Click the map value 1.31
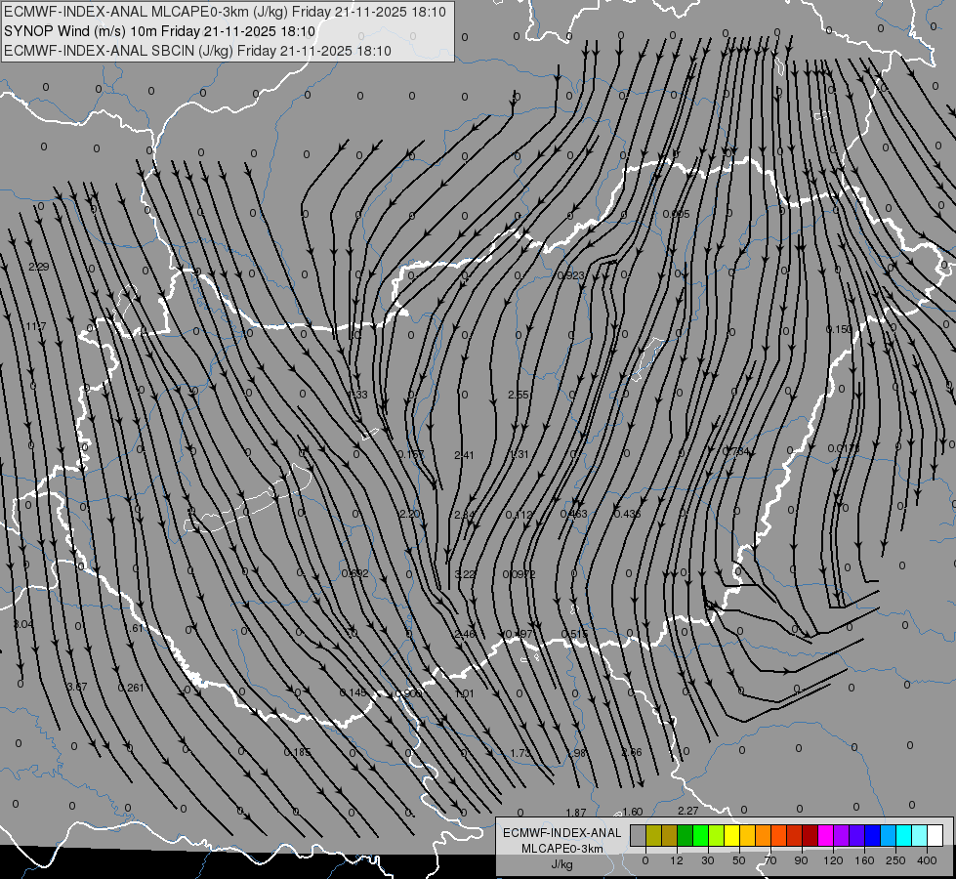Viewport: 956px width, 879px height. click(519, 454)
